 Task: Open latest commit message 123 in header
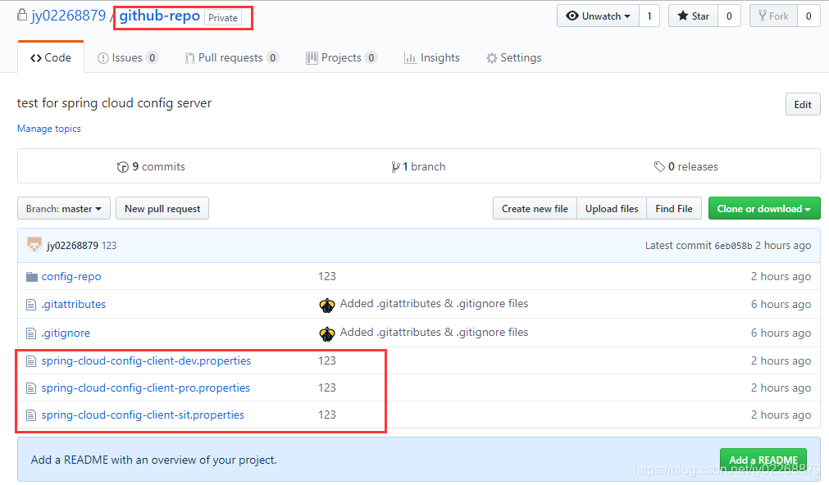coord(109,245)
